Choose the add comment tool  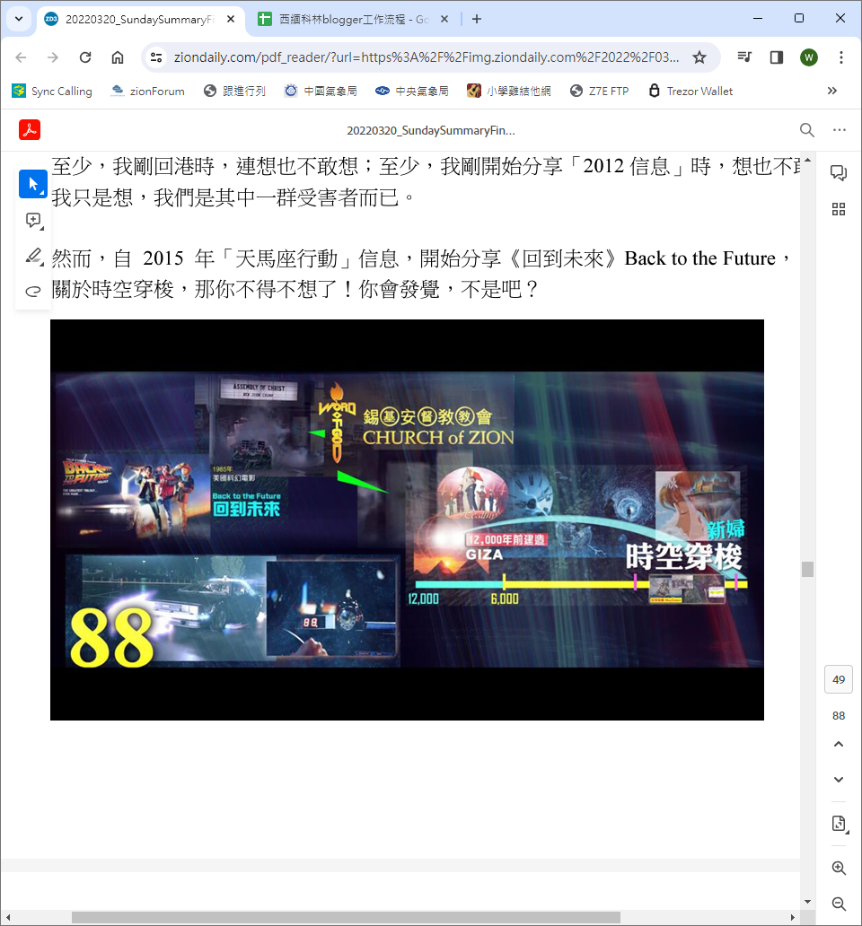point(34,221)
